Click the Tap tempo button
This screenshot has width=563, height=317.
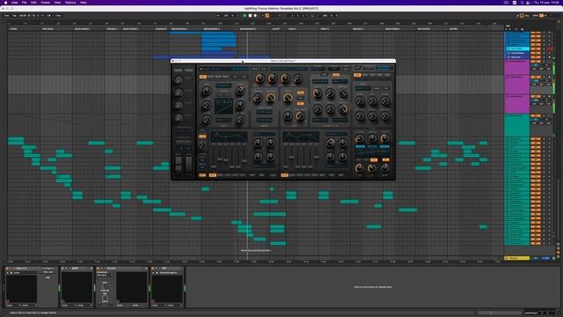(15, 16)
